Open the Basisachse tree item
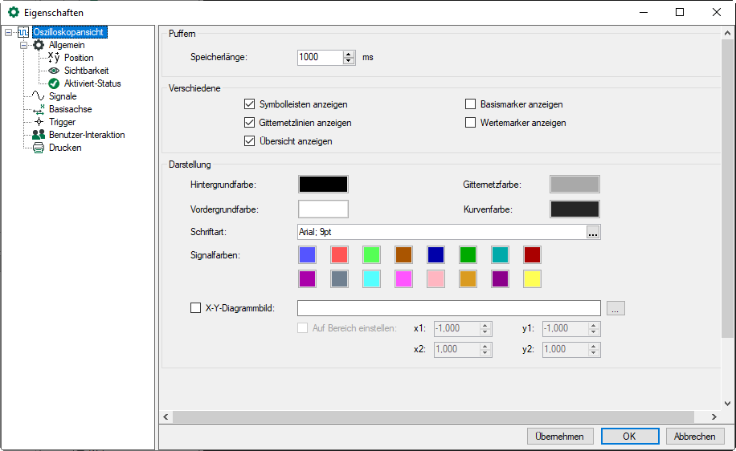Screen dimensions: 736x451 click(70, 109)
